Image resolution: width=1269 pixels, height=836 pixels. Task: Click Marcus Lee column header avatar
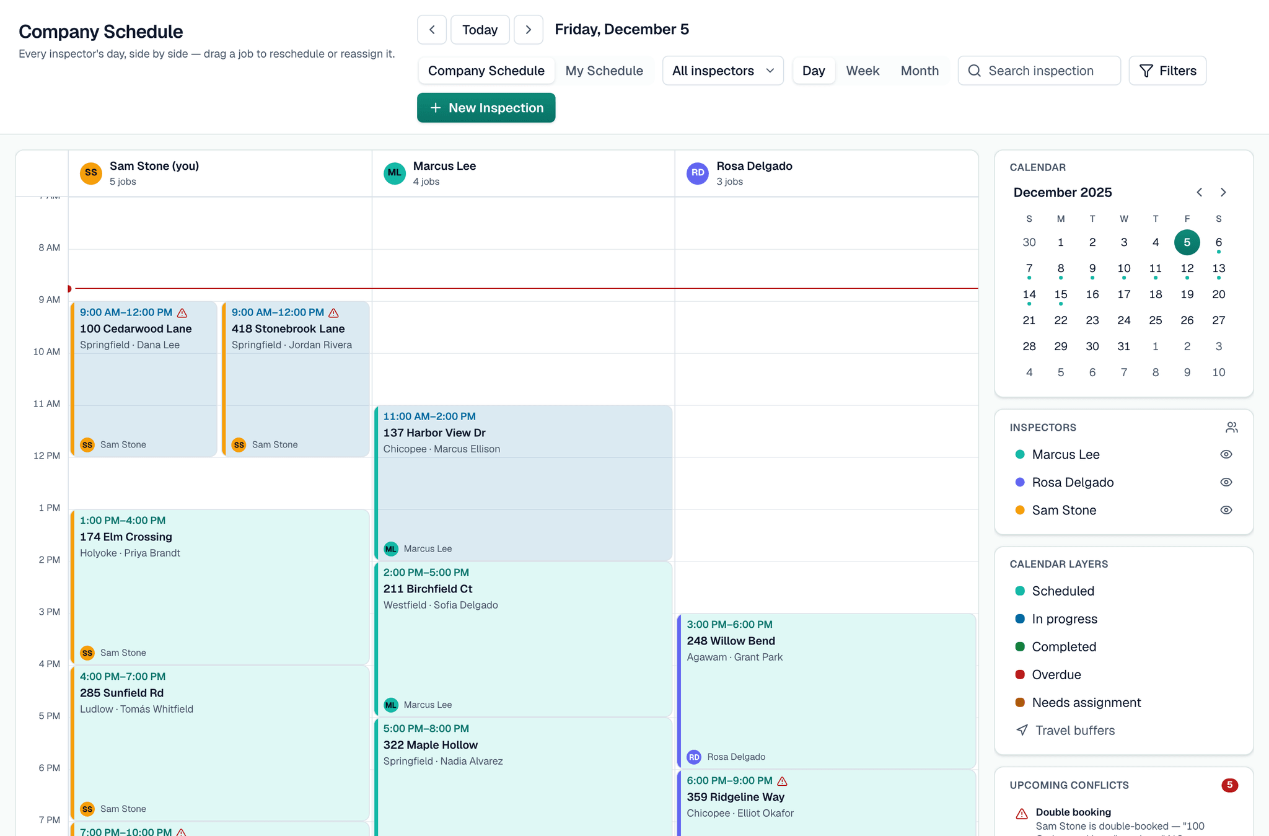click(395, 173)
